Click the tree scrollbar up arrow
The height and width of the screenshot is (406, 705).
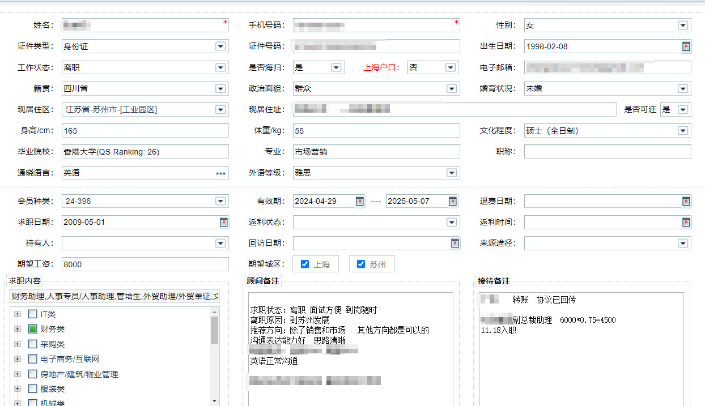[214, 311]
